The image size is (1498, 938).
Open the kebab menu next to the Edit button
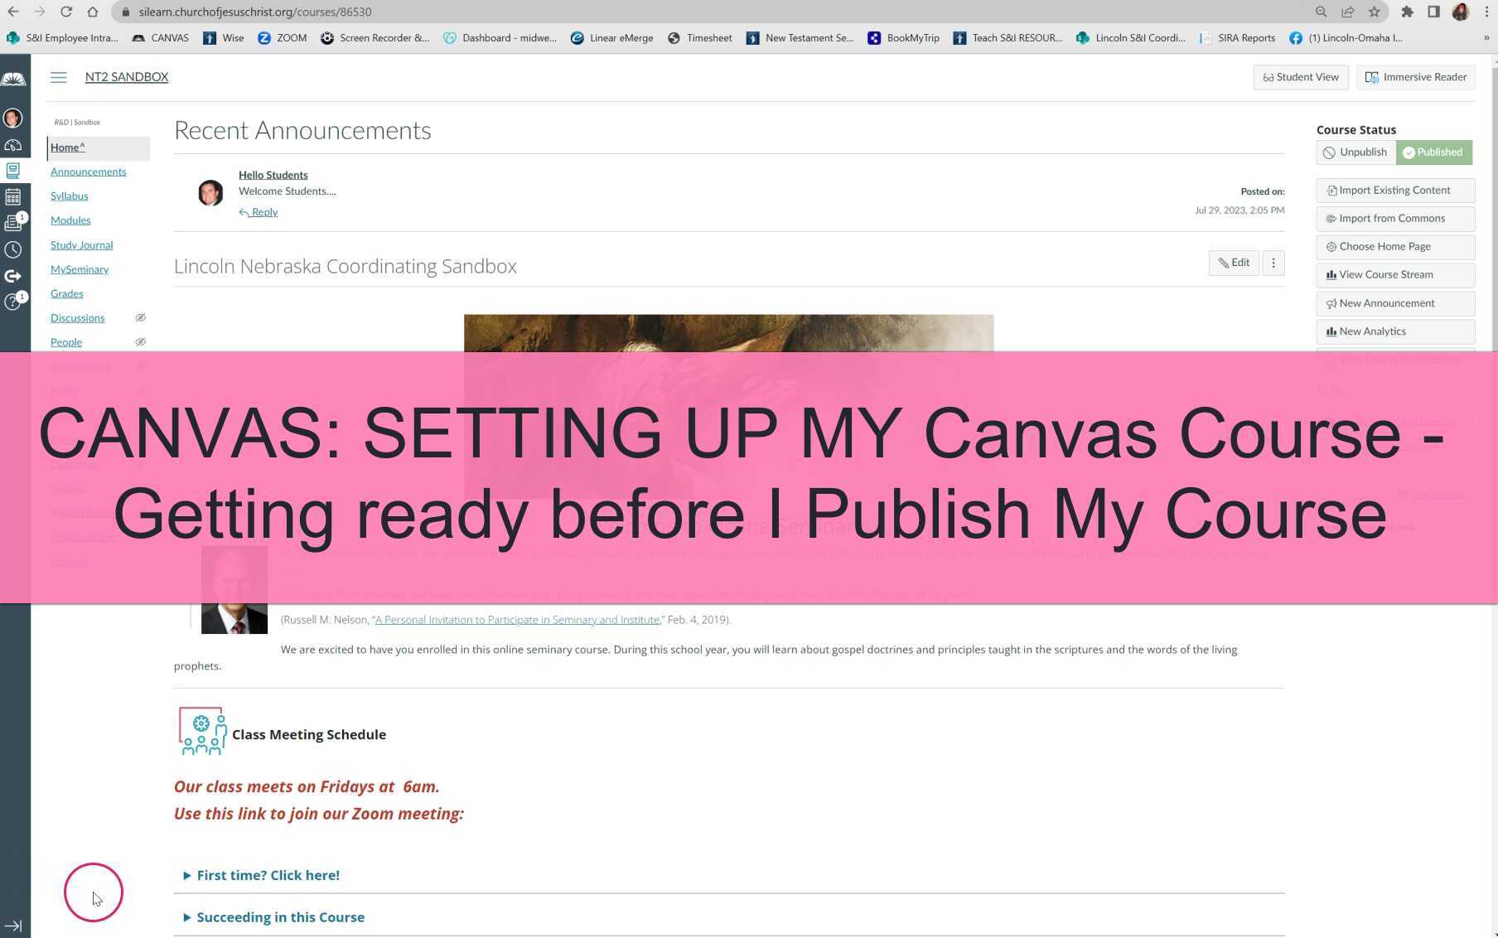pyautogui.click(x=1273, y=263)
